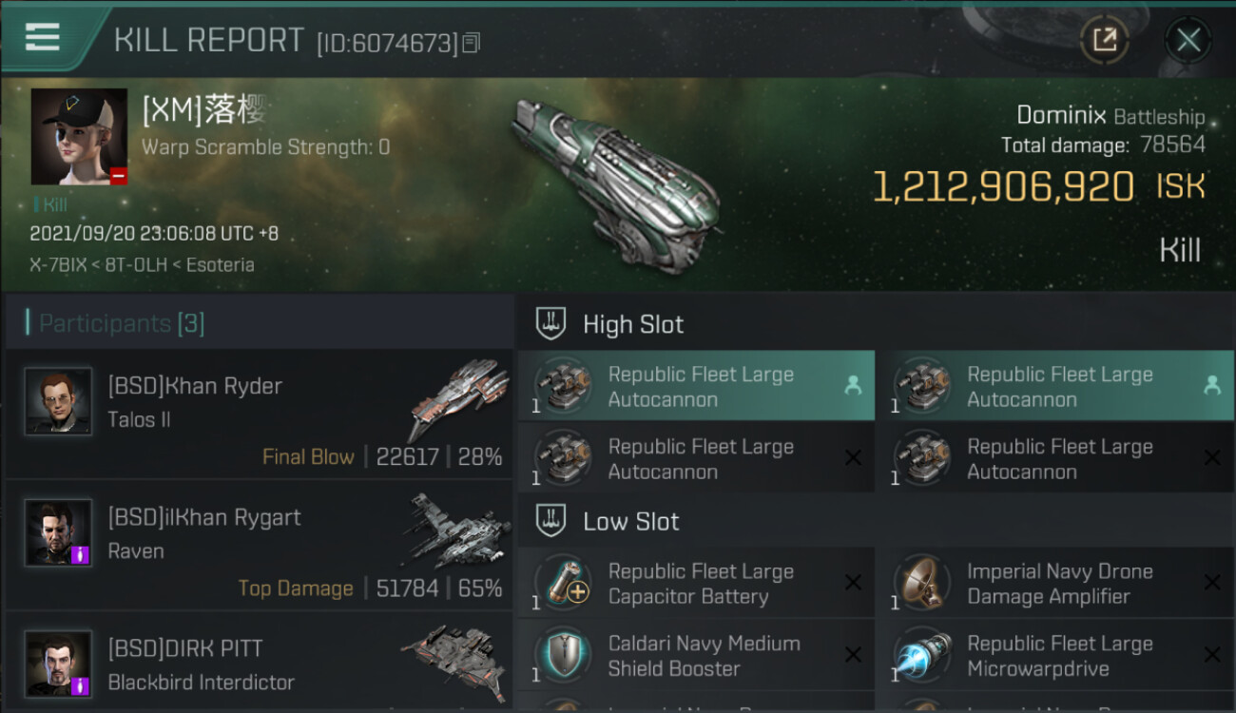
Task: Open the victim pilot portrait
Action: click(x=79, y=137)
